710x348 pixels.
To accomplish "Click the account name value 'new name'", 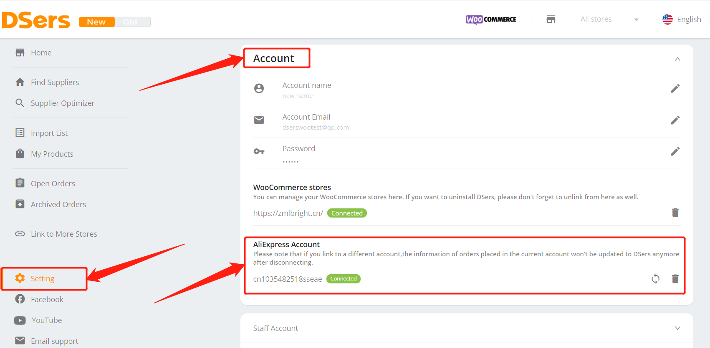I will [x=298, y=96].
